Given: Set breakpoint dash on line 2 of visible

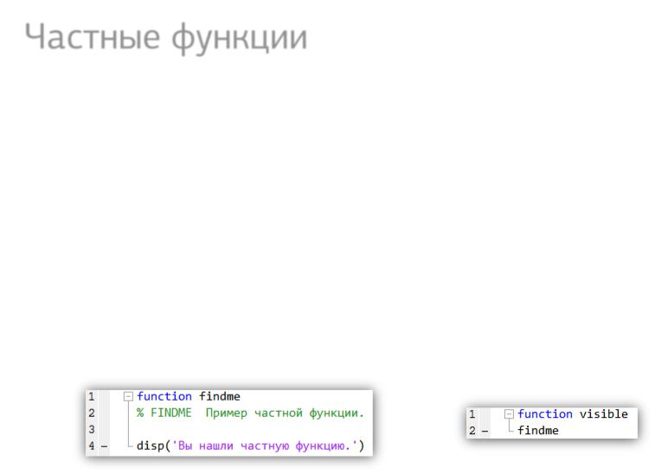Looking at the screenshot, I should (x=485, y=431).
